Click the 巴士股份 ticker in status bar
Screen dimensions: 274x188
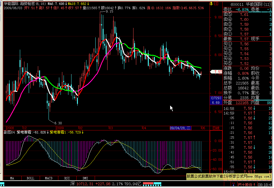click(x=245, y=185)
